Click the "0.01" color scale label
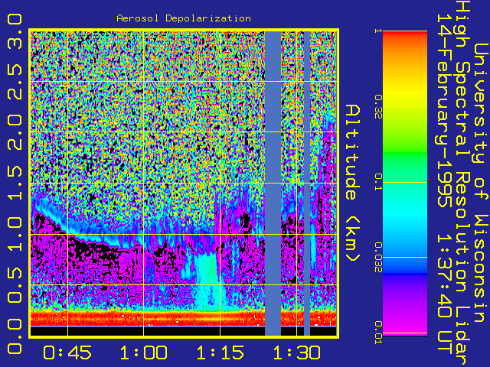Screen dimensions: 490x367 tap(378, 333)
